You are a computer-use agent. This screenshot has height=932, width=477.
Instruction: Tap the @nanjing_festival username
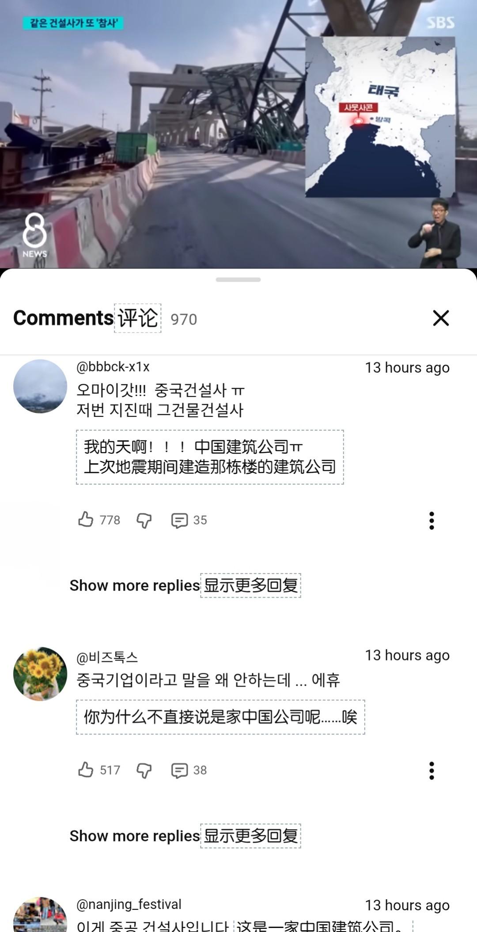pyautogui.click(x=129, y=905)
